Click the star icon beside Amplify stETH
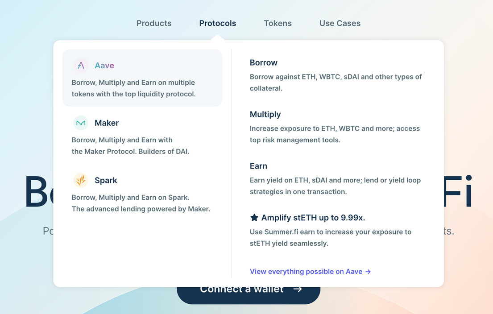The width and height of the screenshot is (493, 314). pos(254,218)
